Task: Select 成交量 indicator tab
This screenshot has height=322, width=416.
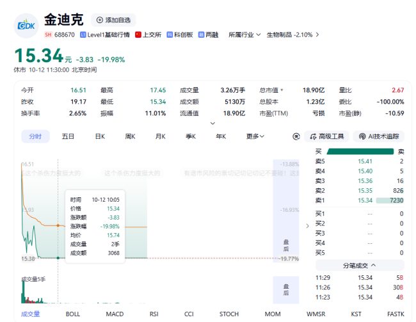Action: click(31, 314)
